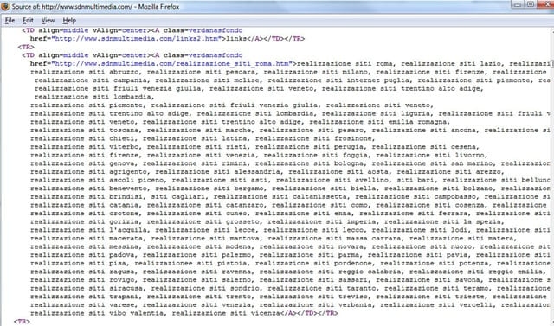
Task: Click the text "realizzazione siti vibo valentia"
Action: coord(97,313)
